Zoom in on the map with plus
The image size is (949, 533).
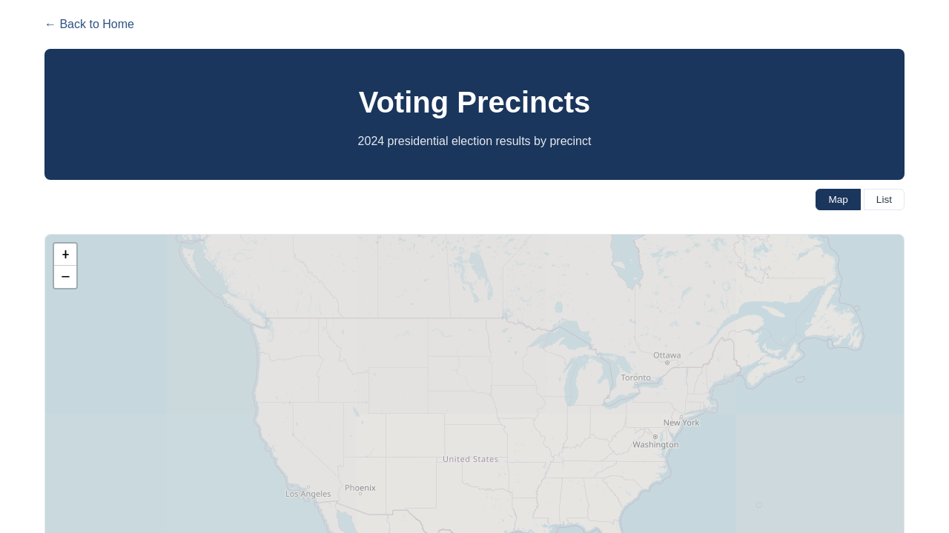tap(65, 255)
